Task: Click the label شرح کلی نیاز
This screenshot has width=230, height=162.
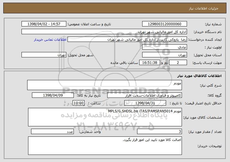Action: [x=211, y=85]
